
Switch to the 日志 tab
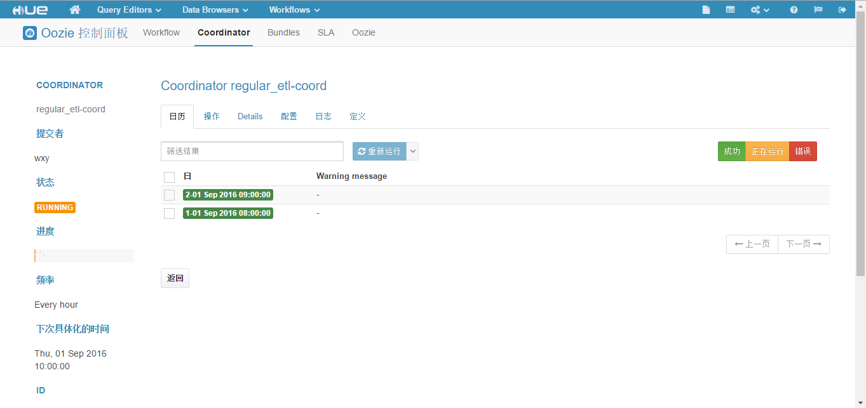(323, 117)
